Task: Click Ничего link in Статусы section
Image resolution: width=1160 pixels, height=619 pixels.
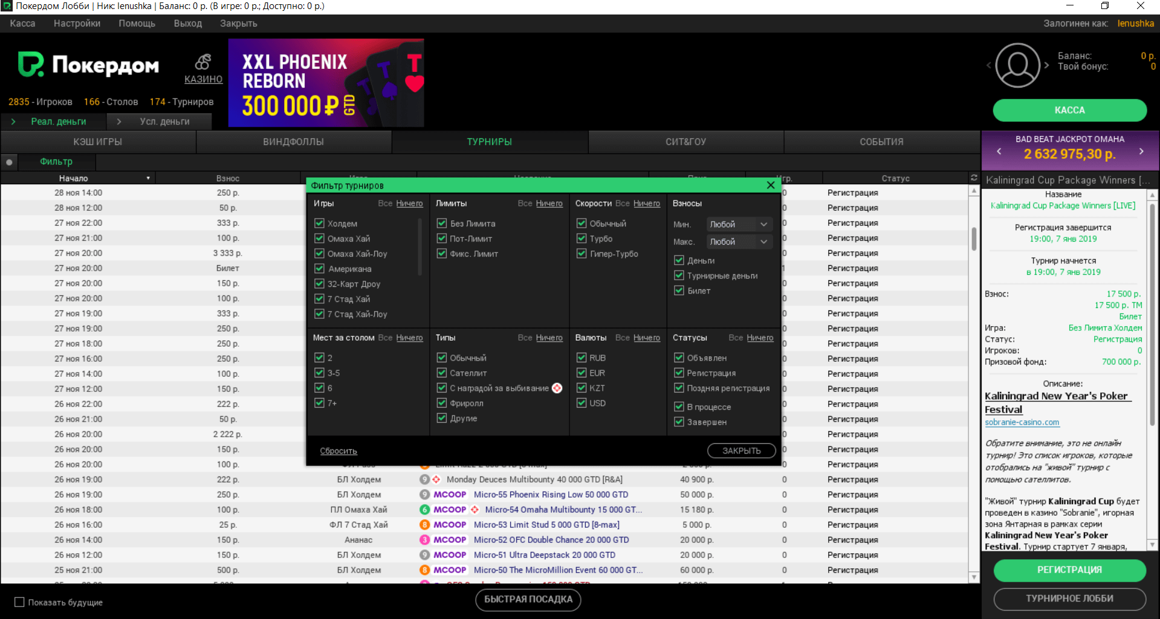Action: (x=760, y=338)
